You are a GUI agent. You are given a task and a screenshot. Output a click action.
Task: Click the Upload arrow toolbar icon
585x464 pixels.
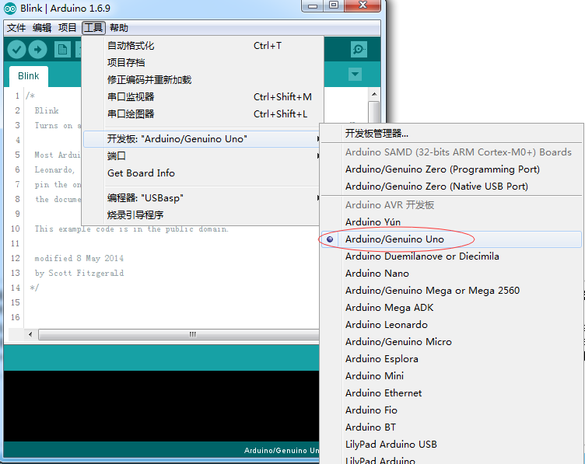(37, 50)
